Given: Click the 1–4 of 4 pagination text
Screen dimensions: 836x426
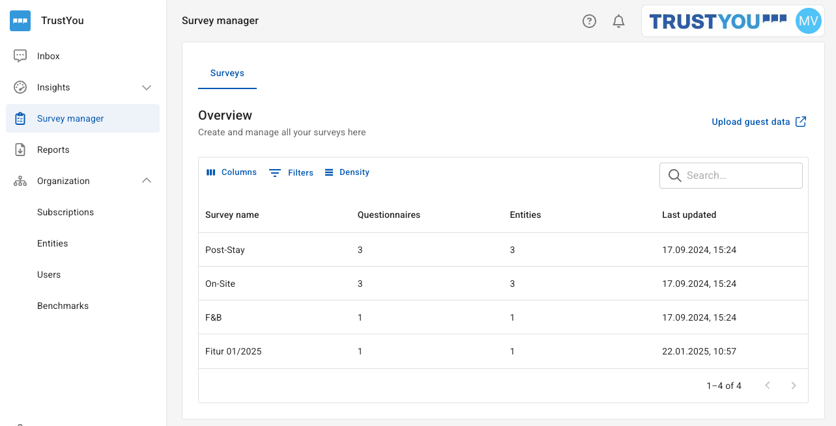Looking at the screenshot, I should tap(724, 386).
